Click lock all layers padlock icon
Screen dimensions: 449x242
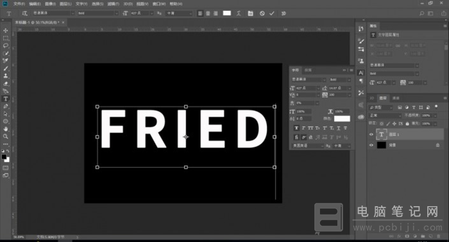click(x=407, y=124)
